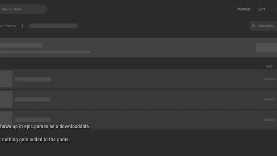This screenshot has height=156, width=277.
Task: Open the Cart page
Action: coord(261,9)
